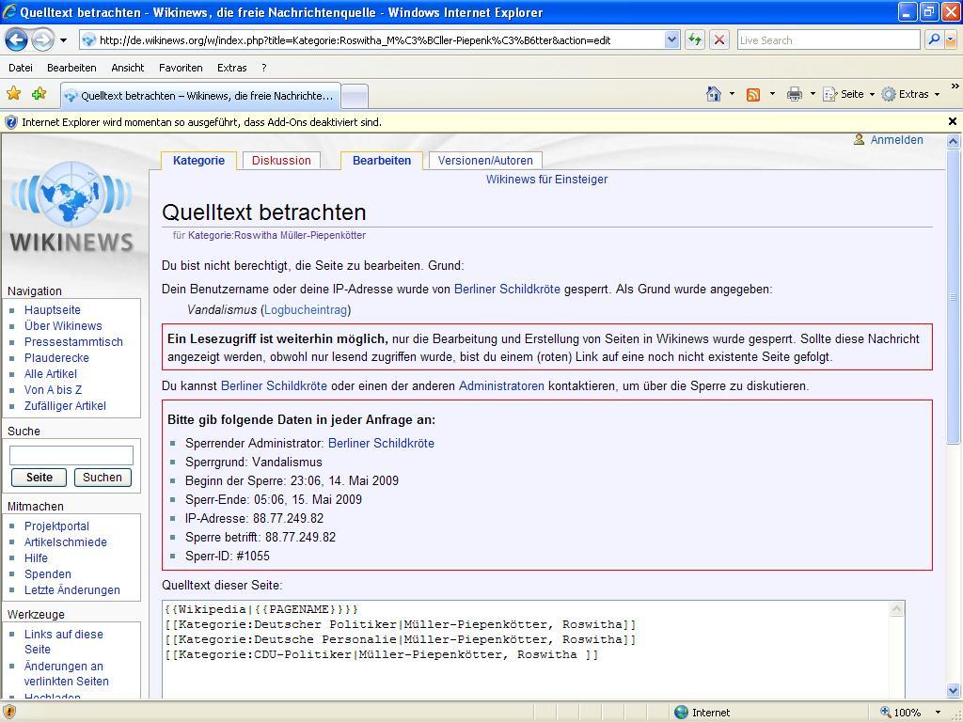
Task: Open the Home button dropdown arrow
Action: [732, 94]
